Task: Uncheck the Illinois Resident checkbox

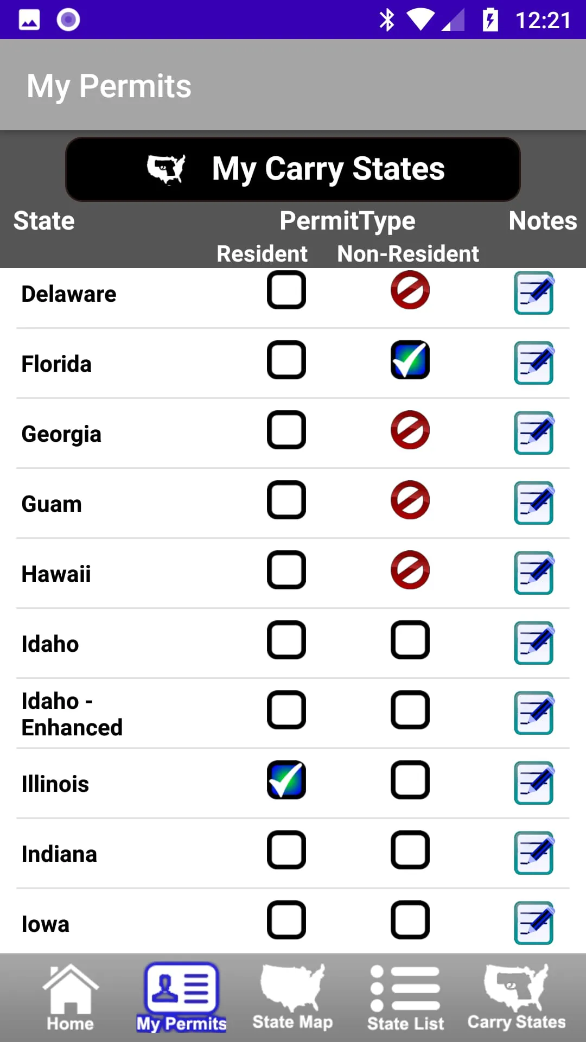Action: point(286,780)
